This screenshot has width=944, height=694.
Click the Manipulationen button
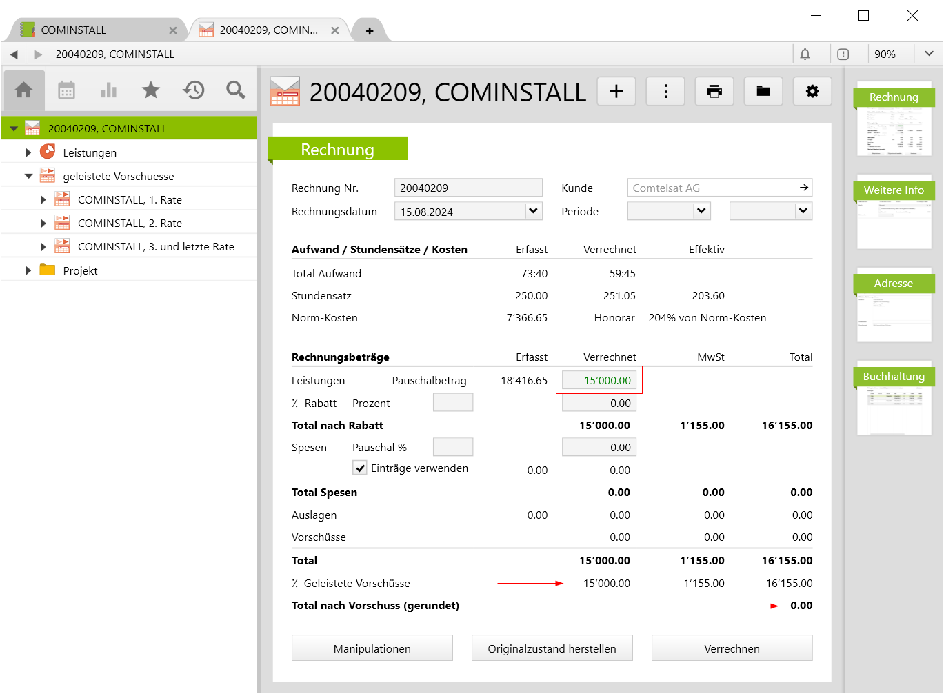pyautogui.click(x=372, y=648)
